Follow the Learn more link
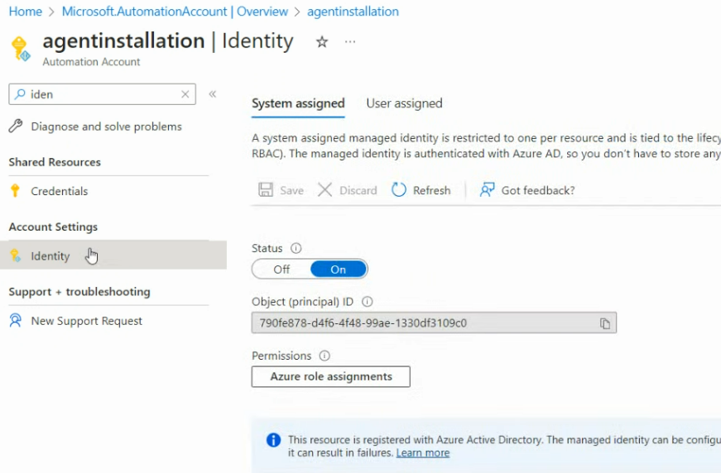721x473 pixels. click(x=423, y=452)
